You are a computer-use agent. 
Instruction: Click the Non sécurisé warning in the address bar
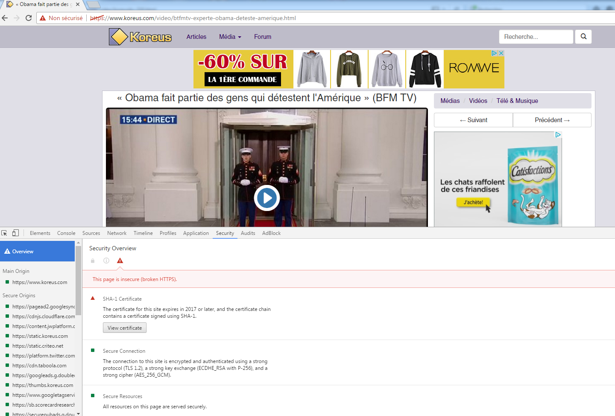pos(61,18)
